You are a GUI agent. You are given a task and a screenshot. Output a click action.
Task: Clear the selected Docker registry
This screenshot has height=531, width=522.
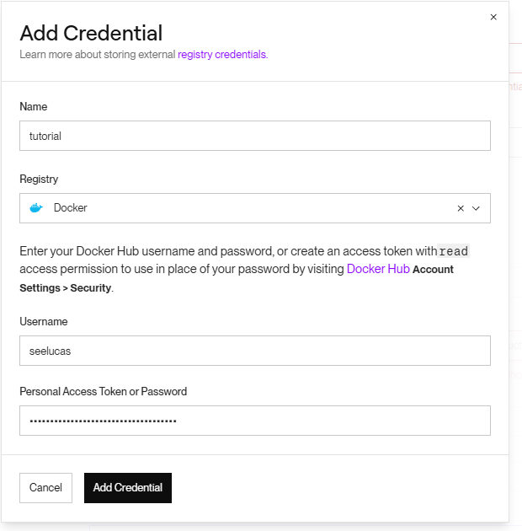click(x=461, y=208)
